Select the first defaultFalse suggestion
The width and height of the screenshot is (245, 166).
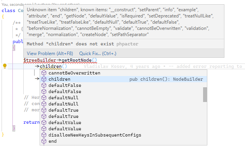(x=123, y=85)
